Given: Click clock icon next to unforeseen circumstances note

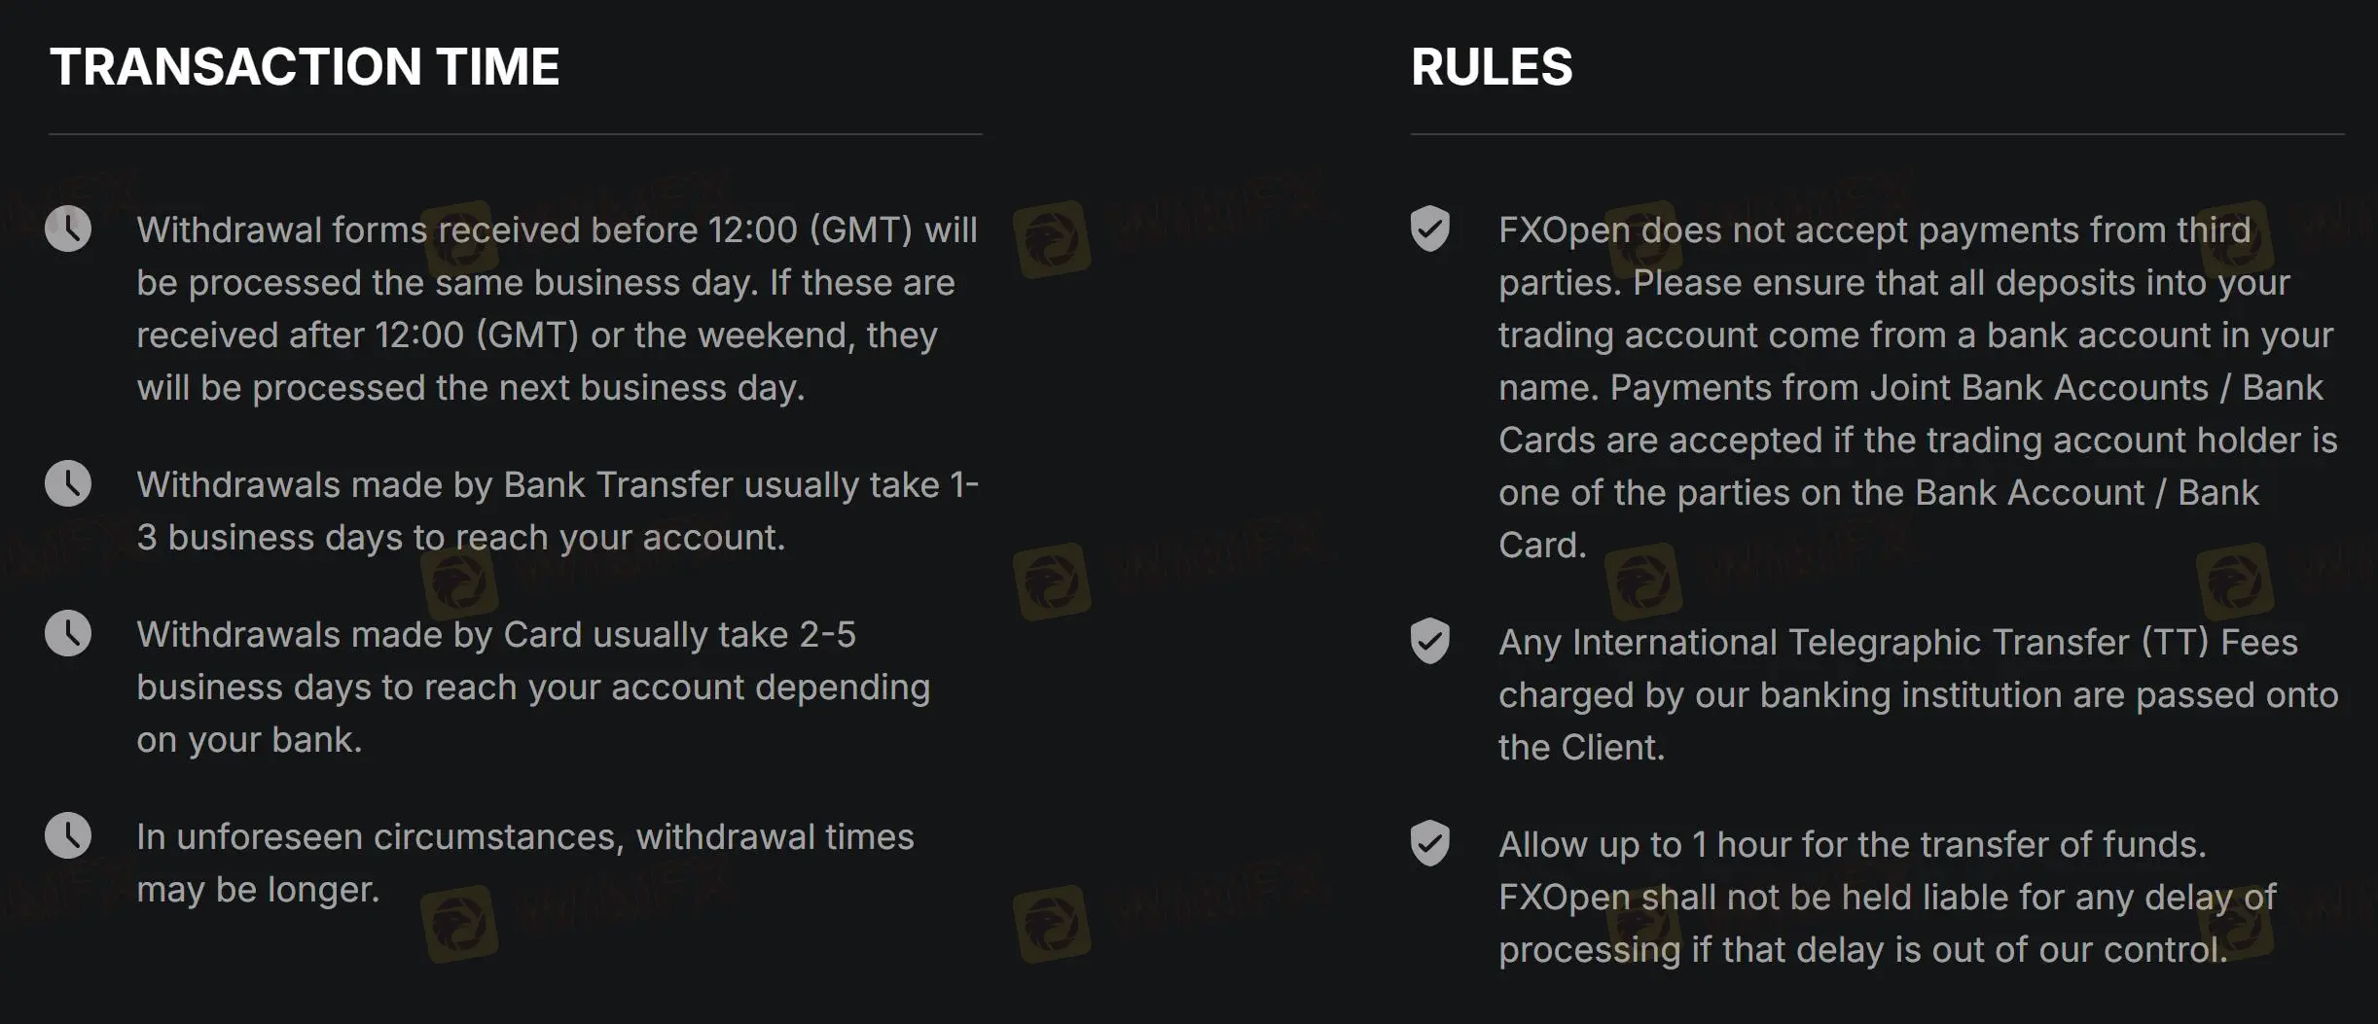Looking at the screenshot, I should coord(68,835).
